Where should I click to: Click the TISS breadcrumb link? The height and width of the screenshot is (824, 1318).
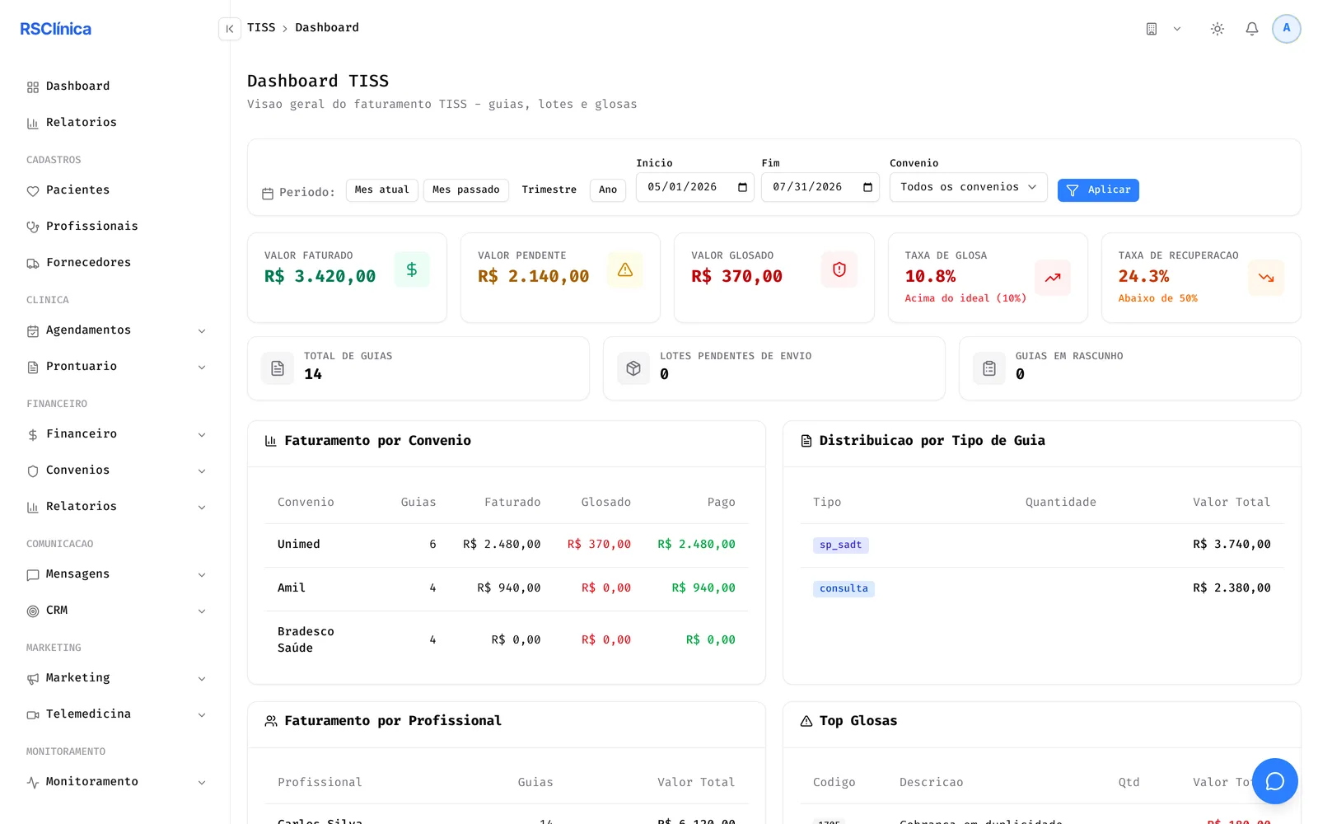tap(261, 28)
